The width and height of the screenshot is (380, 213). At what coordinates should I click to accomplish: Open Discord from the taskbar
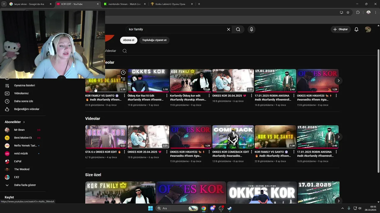212,208
